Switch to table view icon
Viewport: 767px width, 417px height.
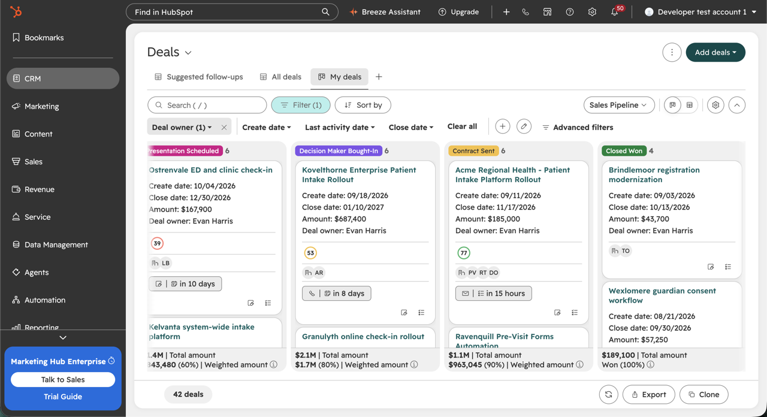pyautogui.click(x=690, y=105)
